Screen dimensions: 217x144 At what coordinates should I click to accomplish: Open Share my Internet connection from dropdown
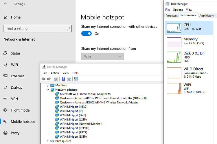pyautogui.click(x=102, y=56)
